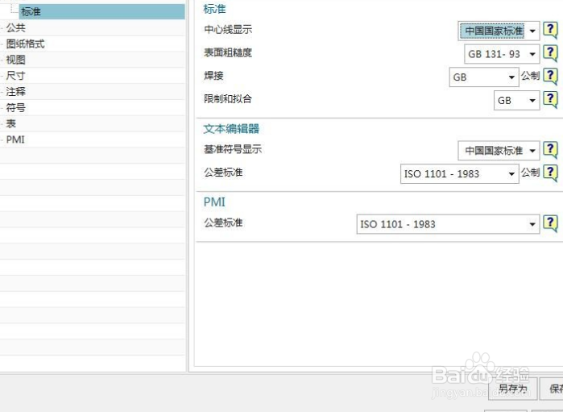Open the 表面粗糙度 dropdown GB 131-93
563x412 pixels.
[502, 54]
